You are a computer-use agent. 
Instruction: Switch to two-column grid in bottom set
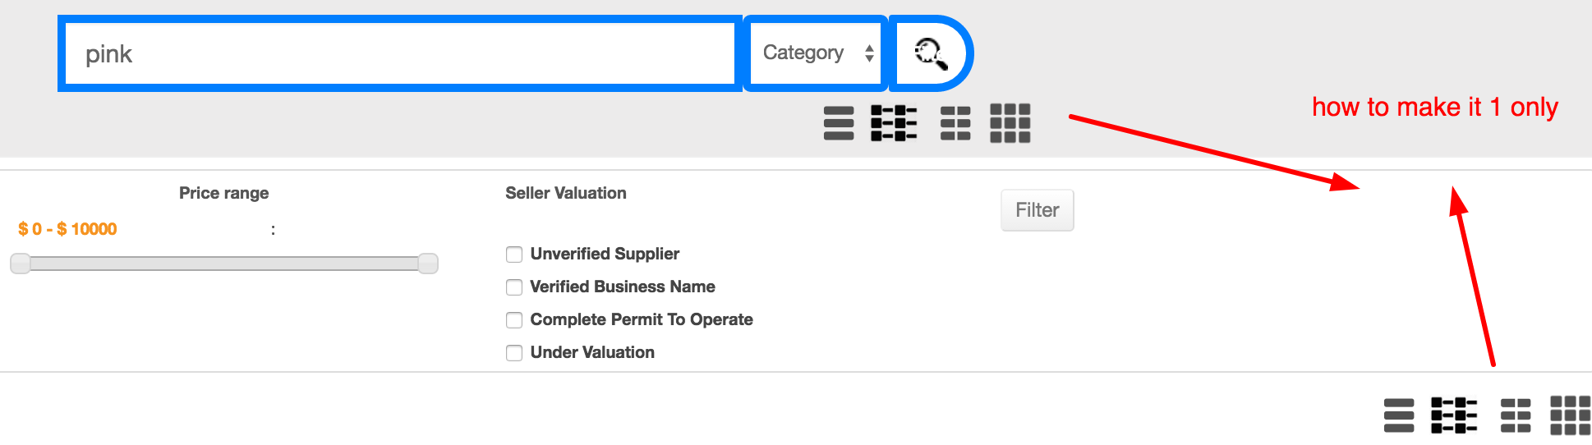(1516, 415)
